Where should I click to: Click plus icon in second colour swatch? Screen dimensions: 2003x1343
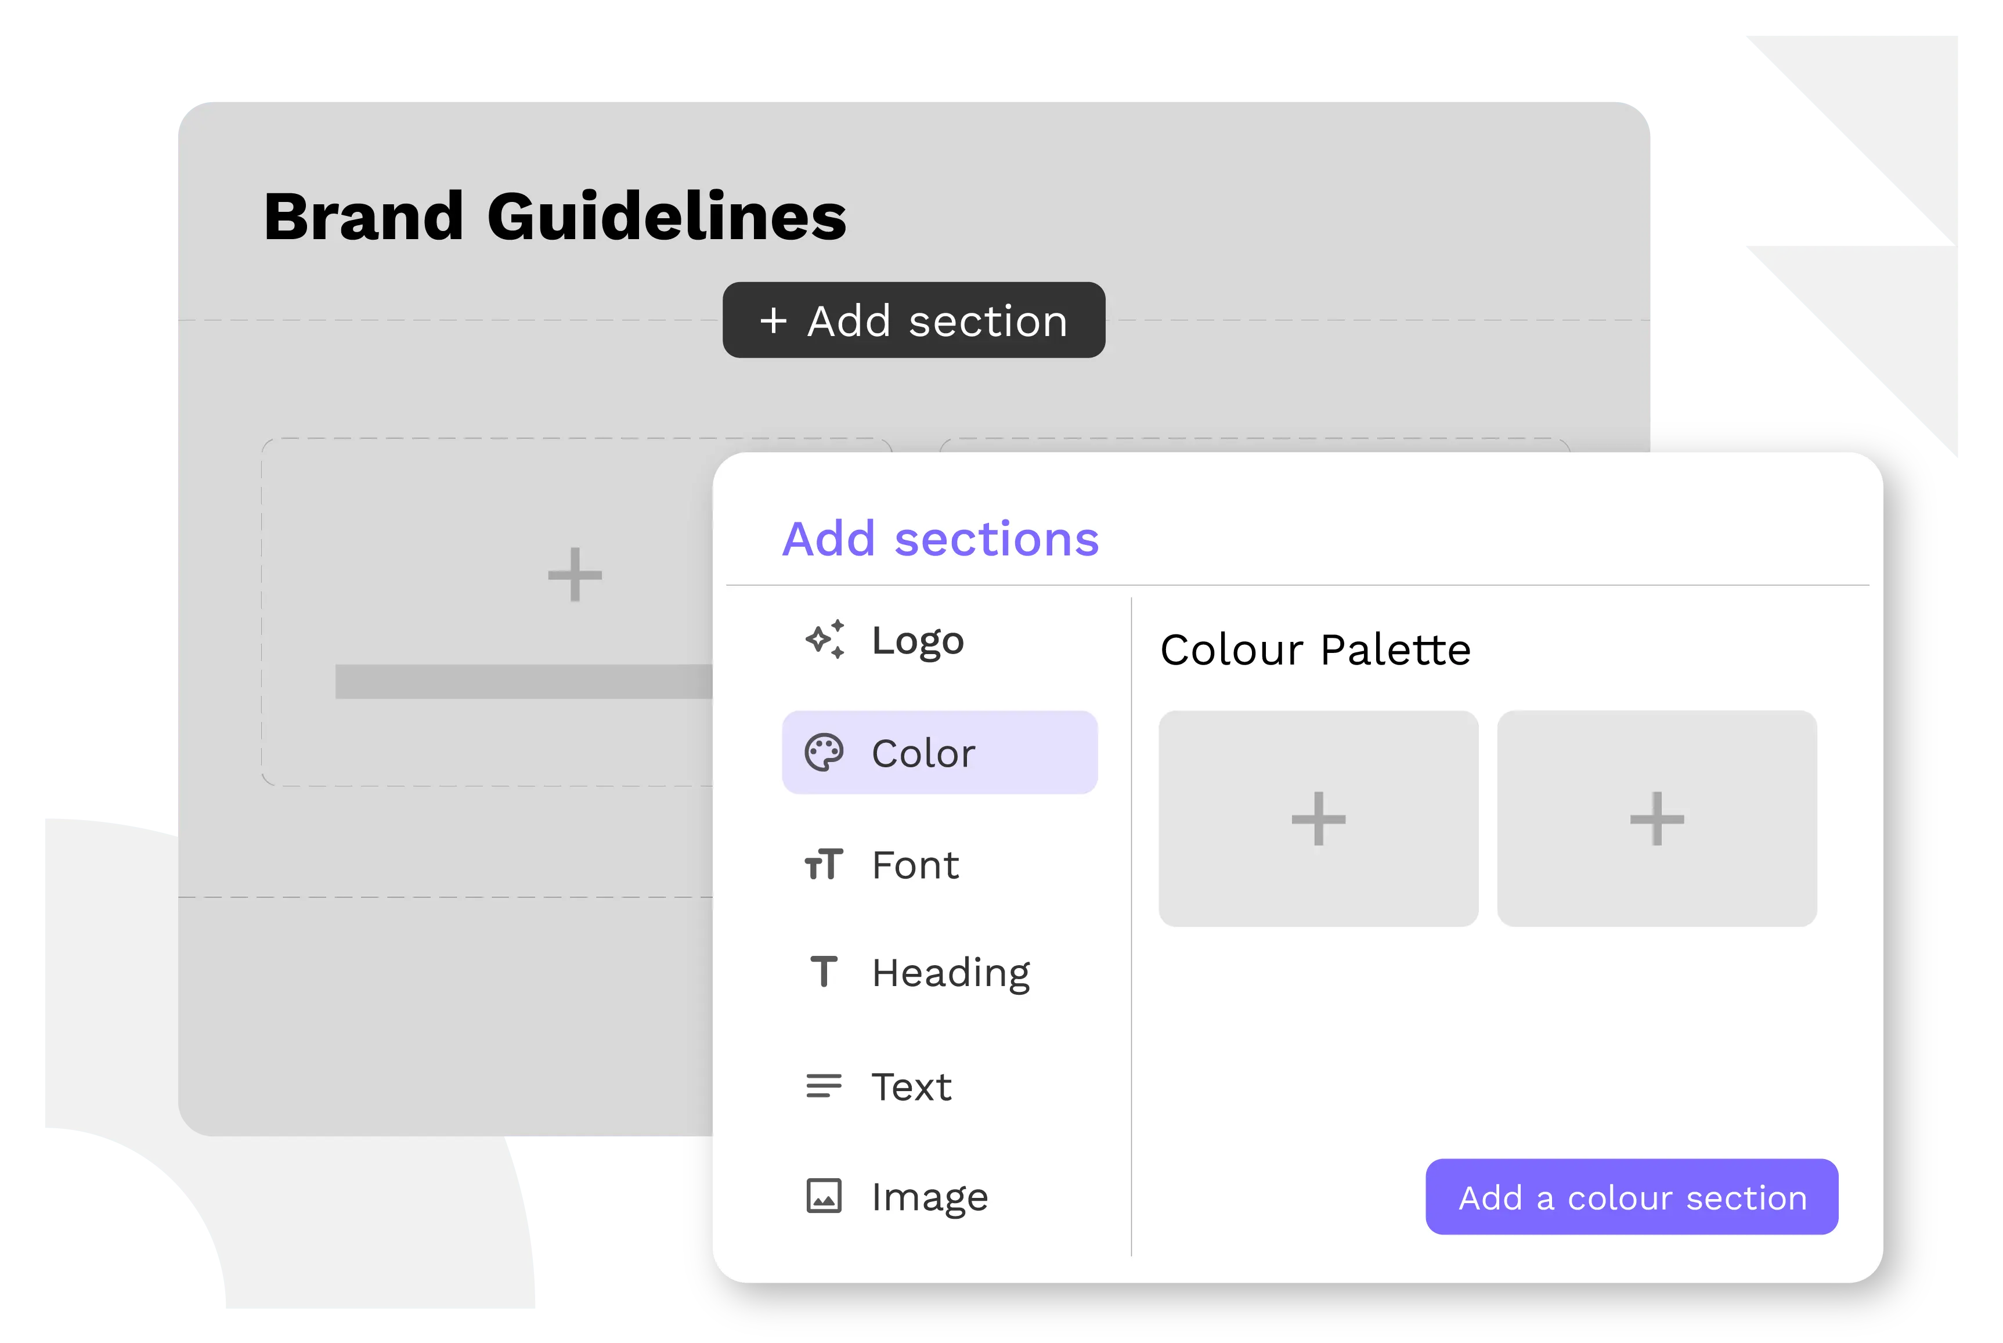point(1656,819)
